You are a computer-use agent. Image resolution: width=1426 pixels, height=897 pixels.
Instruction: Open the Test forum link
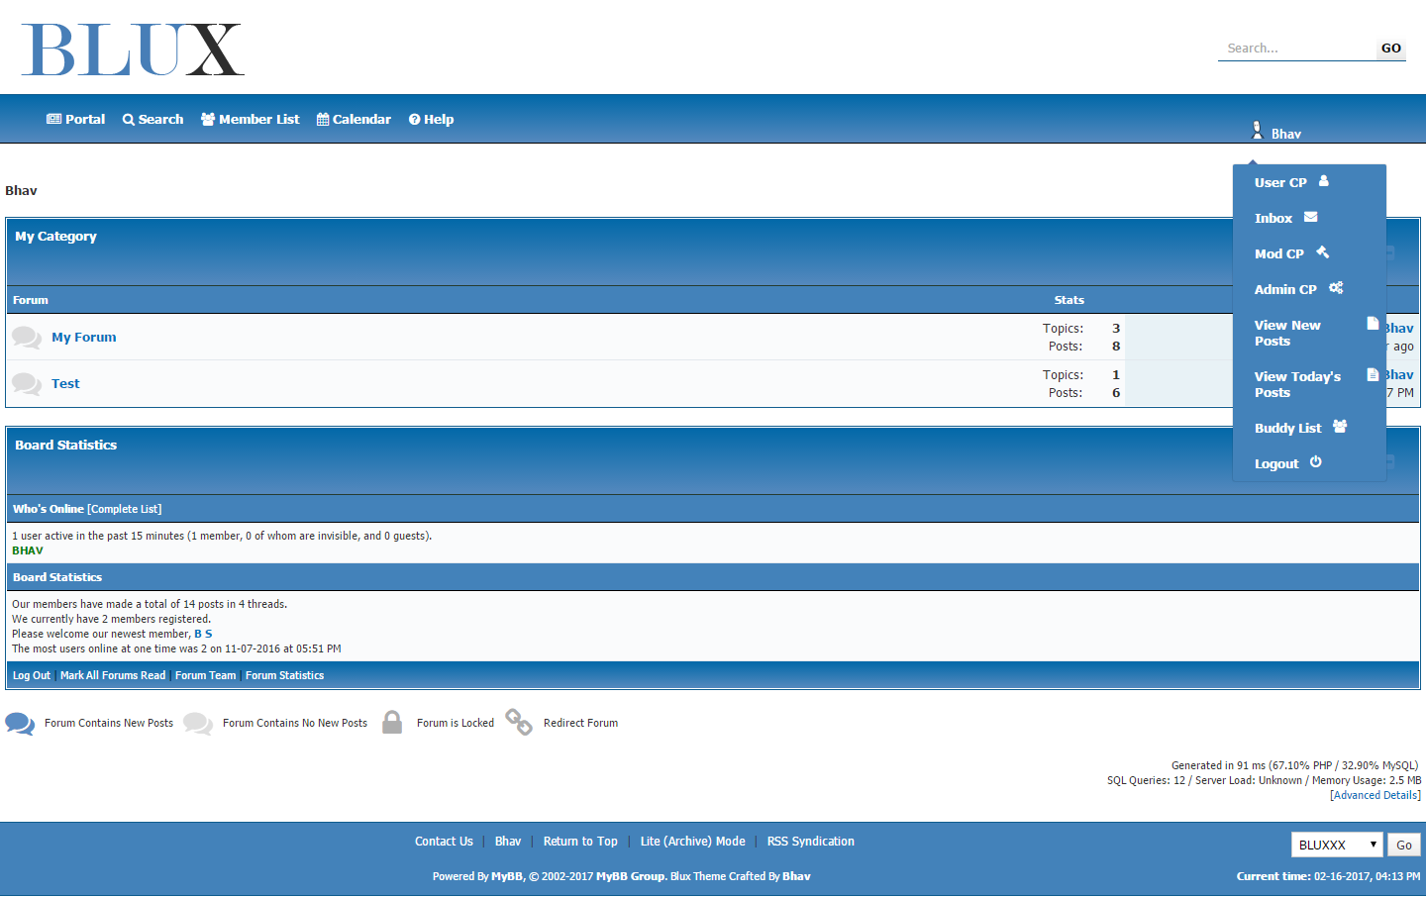[x=65, y=383]
